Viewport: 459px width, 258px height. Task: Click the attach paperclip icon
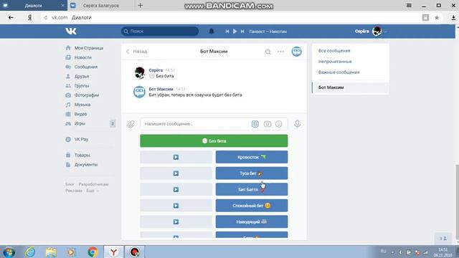[x=131, y=124]
